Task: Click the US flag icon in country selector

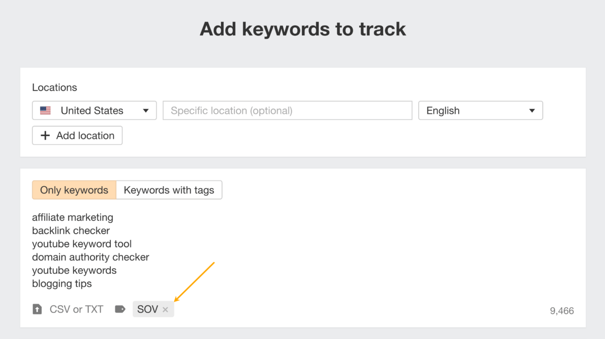Action: [45, 111]
